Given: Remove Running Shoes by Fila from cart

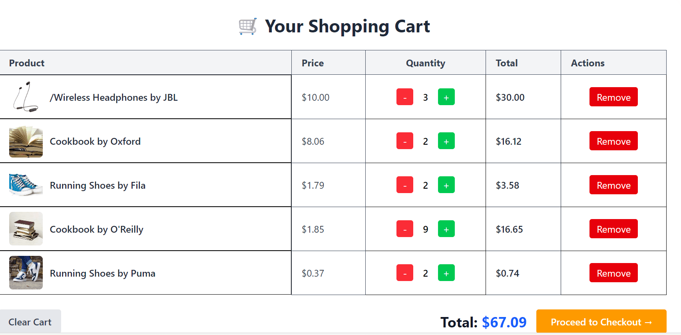Looking at the screenshot, I should point(613,185).
